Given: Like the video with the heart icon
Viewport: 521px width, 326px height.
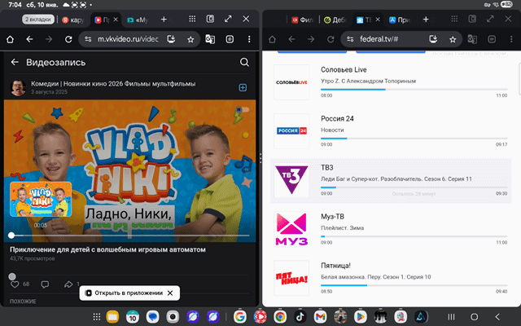Looking at the screenshot, I should (15, 284).
